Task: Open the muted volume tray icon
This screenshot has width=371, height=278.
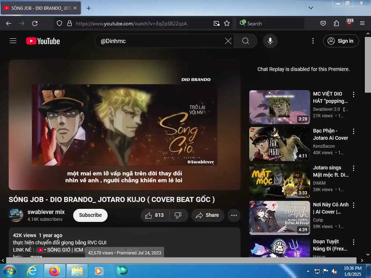Action: pos(334,271)
